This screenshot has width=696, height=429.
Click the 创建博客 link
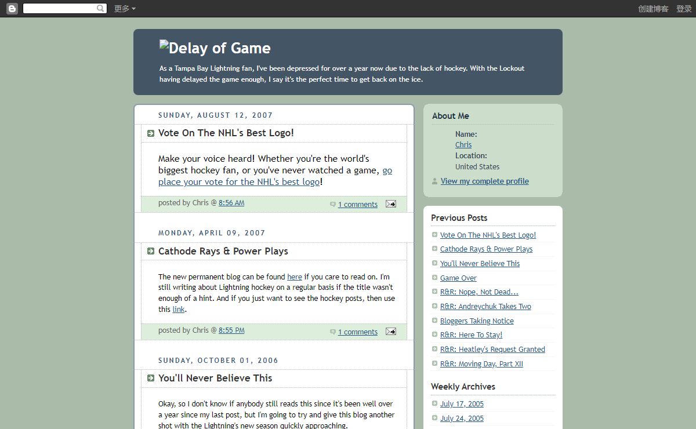653,9
